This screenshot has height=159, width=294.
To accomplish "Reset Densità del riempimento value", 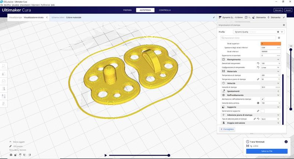I will coord(258,63).
